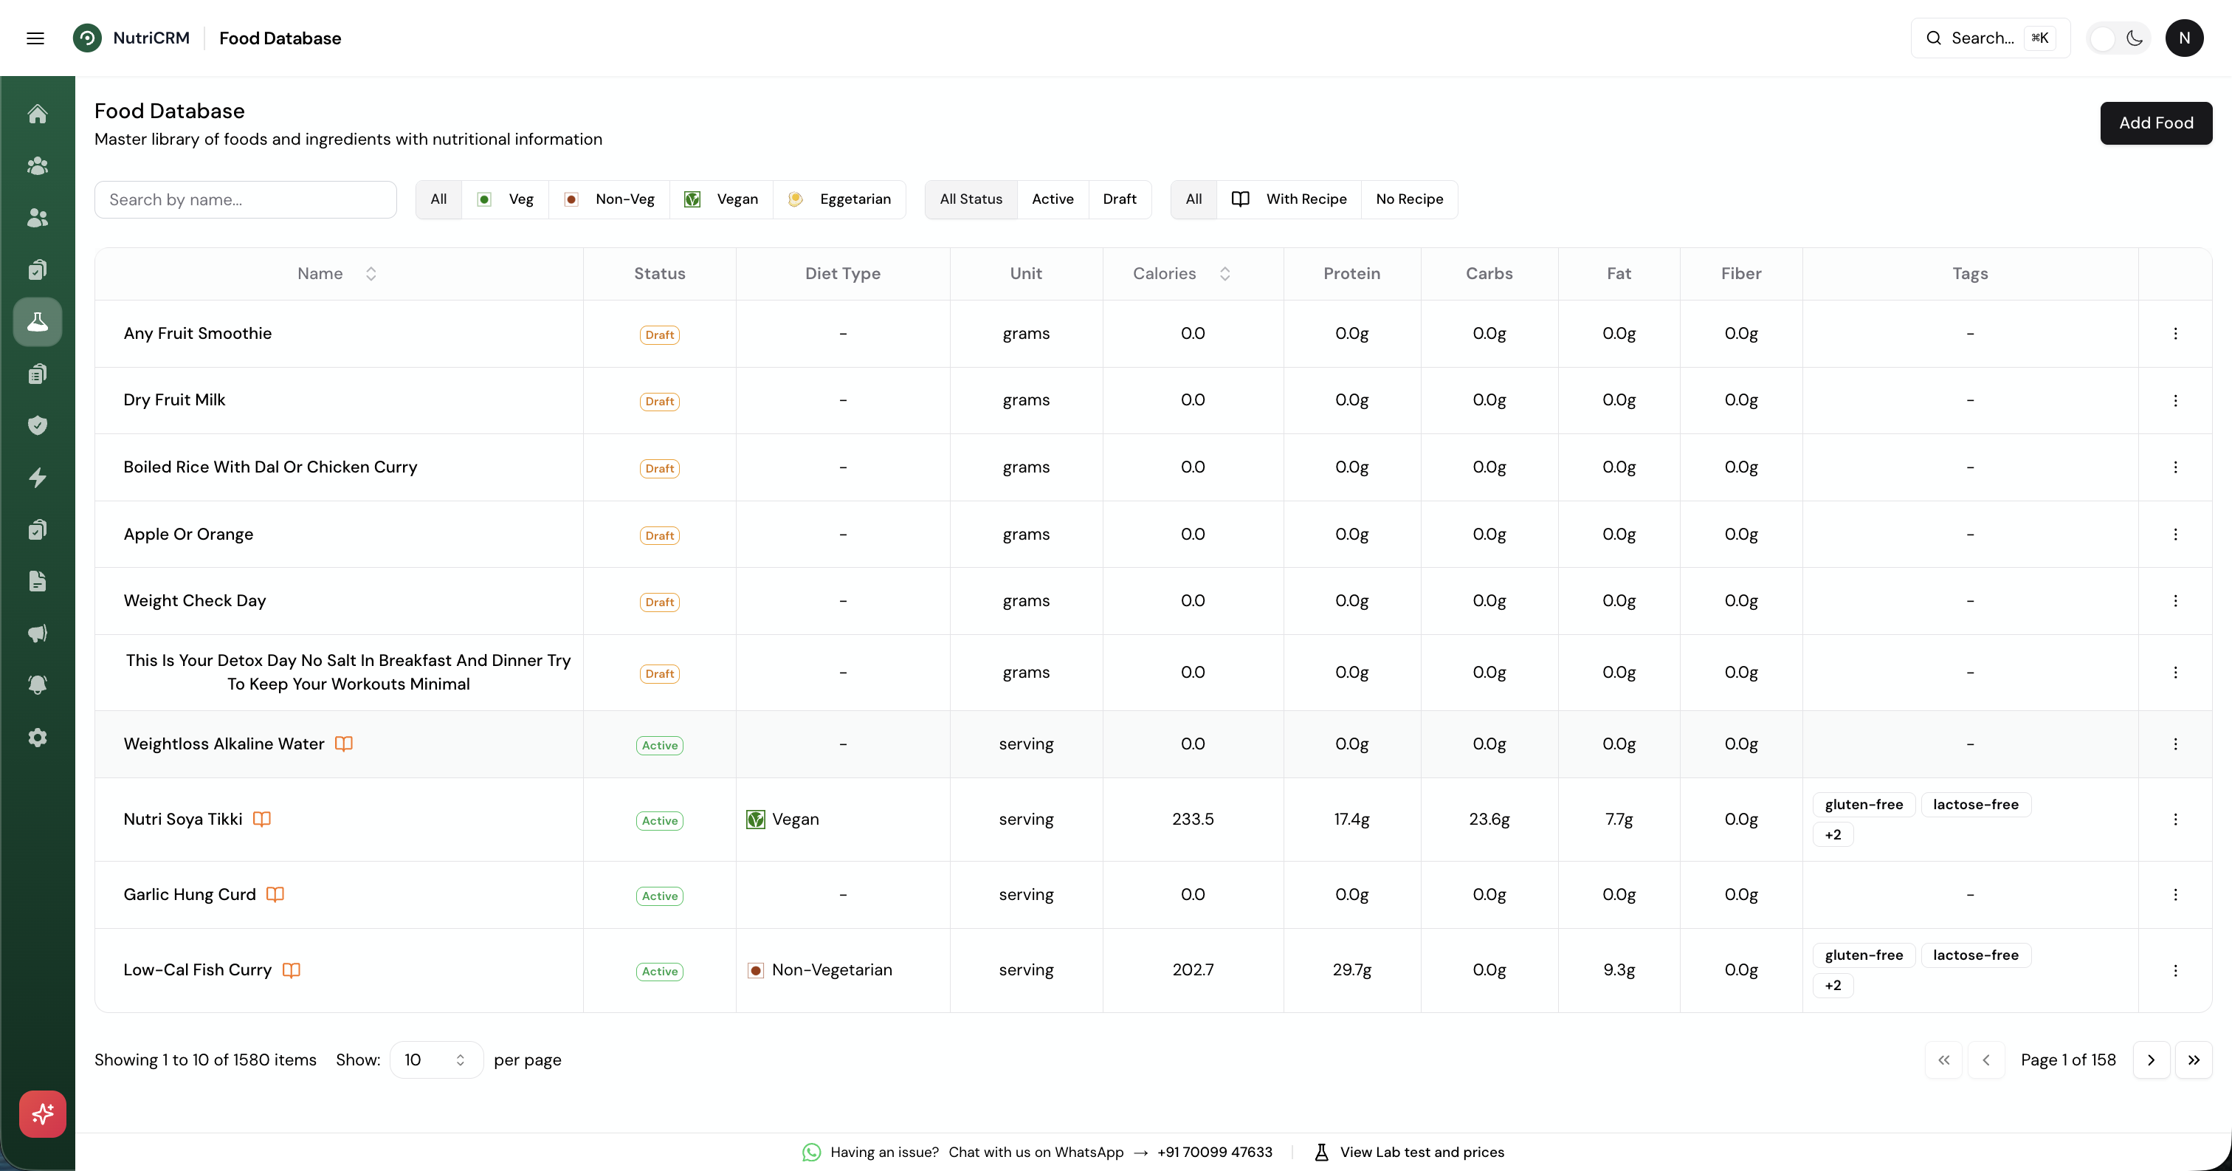Click WhatsApp number +91 70099 47633
The width and height of the screenshot is (2232, 1171).
(x=1214, y=1152)
